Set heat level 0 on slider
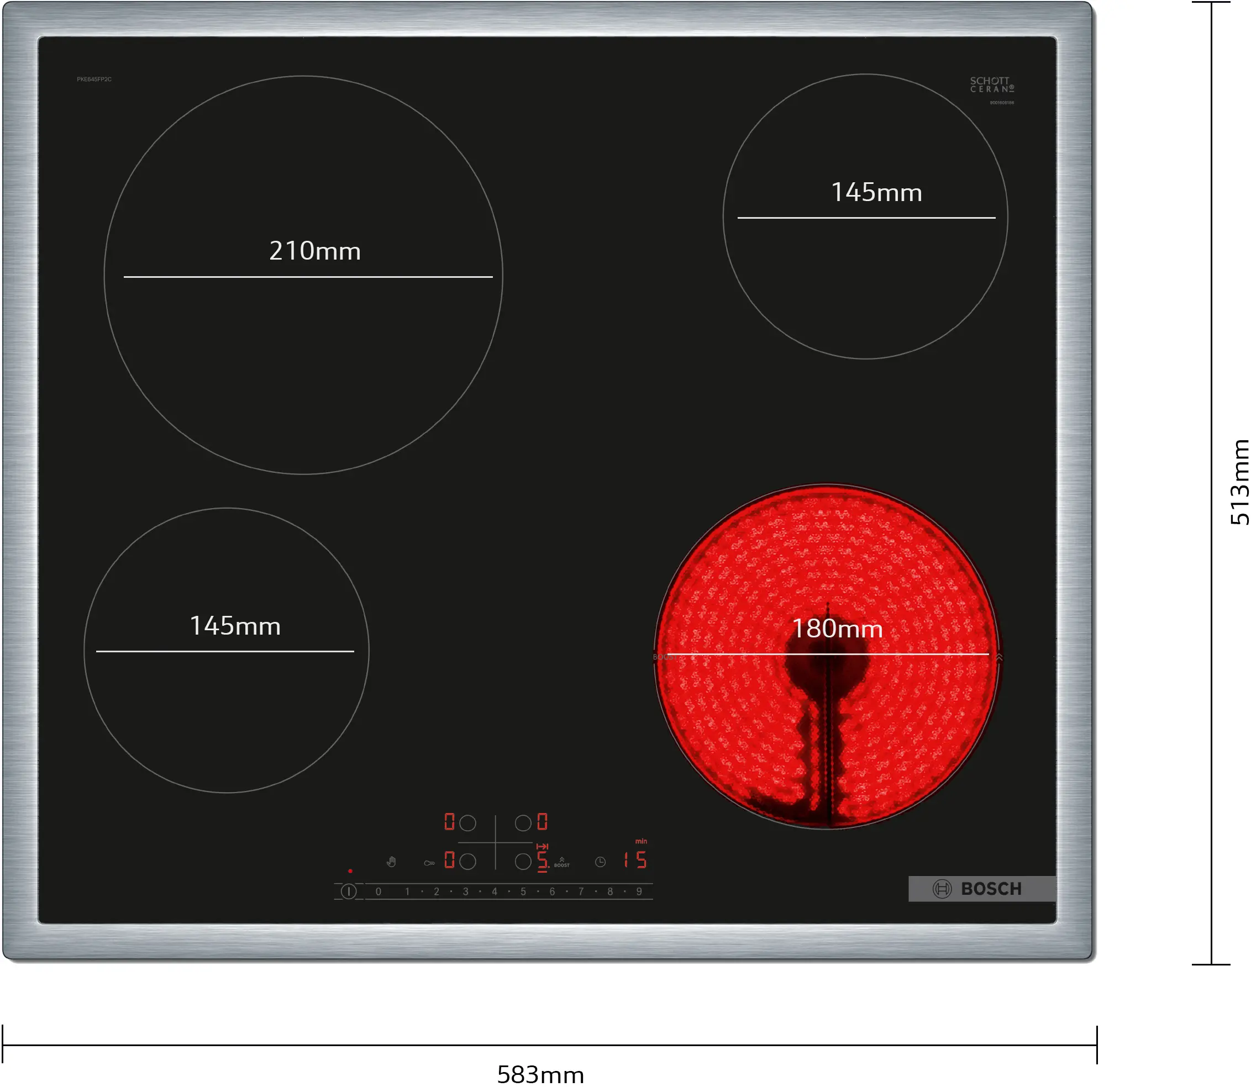Screen dimensions: 1251x1087 tap(379, 891)
